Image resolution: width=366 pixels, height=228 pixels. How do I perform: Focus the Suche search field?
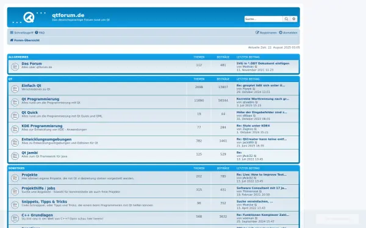click(264, 19)
